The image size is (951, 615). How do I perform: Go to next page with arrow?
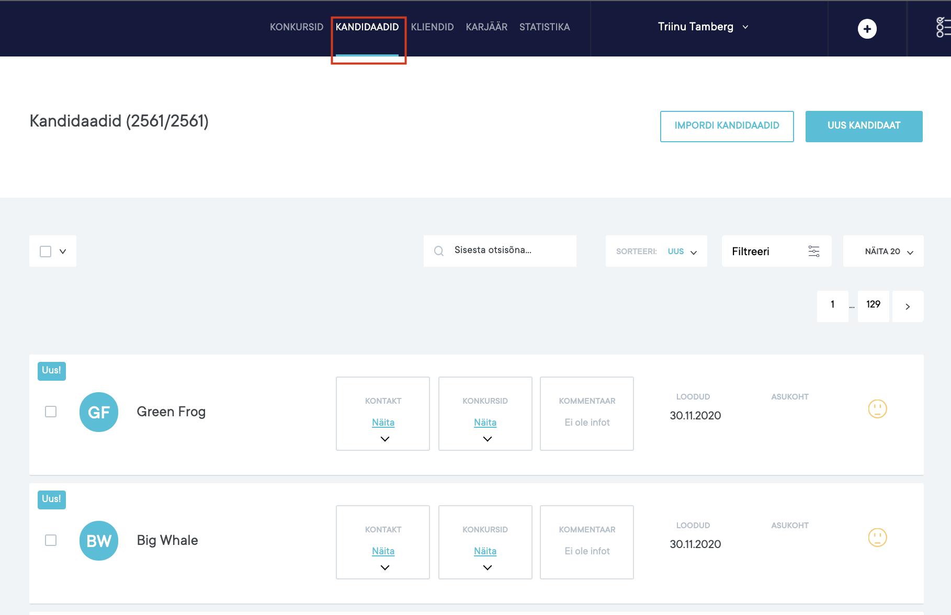tap(908, 306)
